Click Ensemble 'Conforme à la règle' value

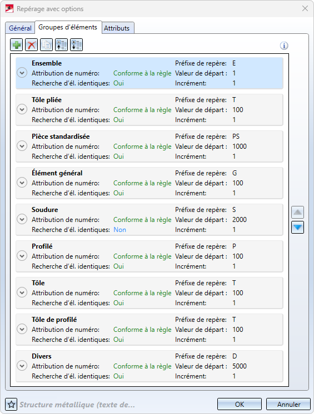pos(142,73)
